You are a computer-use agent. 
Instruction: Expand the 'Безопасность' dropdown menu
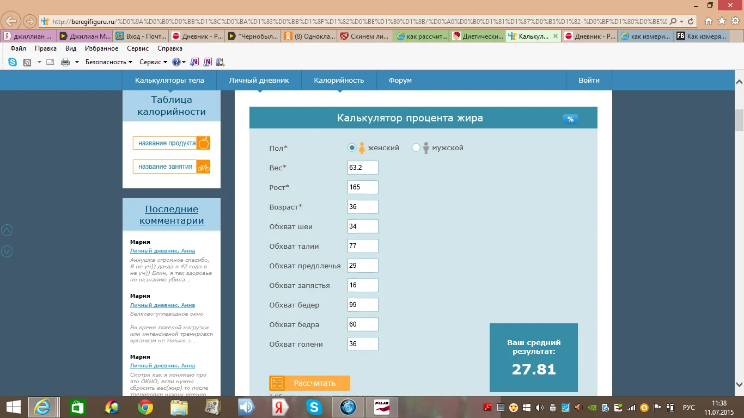click(x=109, y=62)
